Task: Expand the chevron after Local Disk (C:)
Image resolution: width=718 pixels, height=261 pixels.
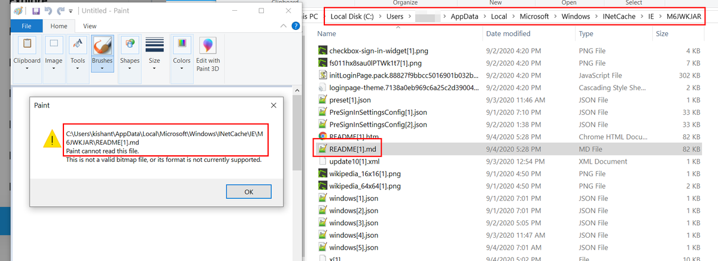Action: coord(379,16)
